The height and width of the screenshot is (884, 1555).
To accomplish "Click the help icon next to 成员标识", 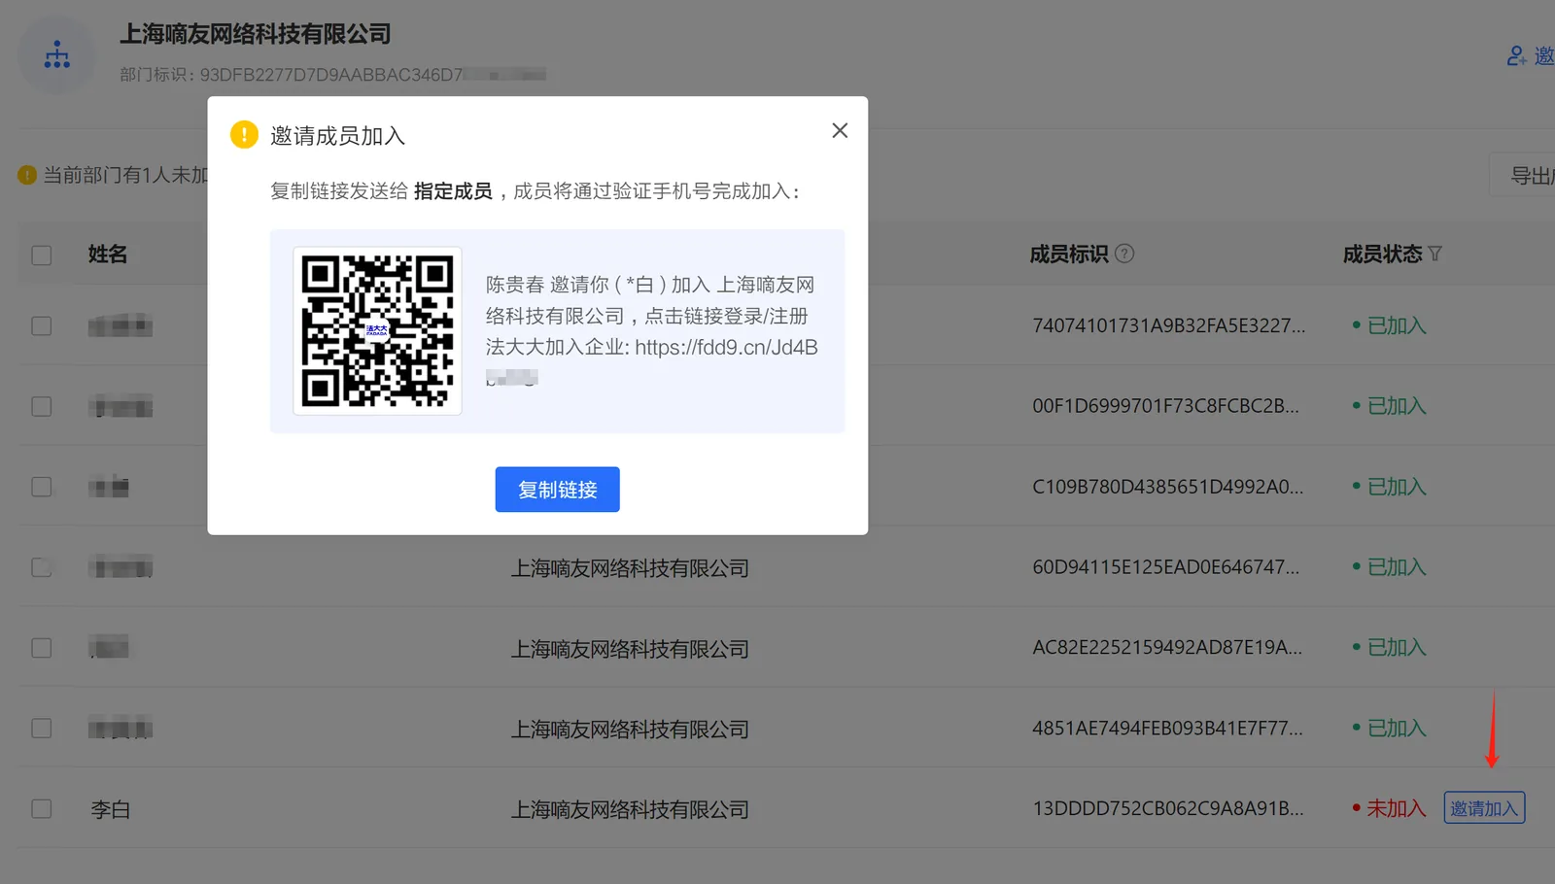I will click(1124, 254).
